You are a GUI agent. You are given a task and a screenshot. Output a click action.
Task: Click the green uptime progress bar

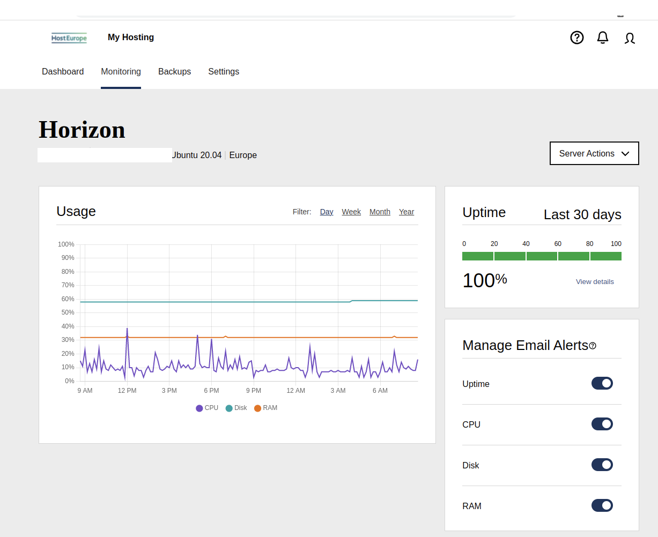tap(542, 256)
